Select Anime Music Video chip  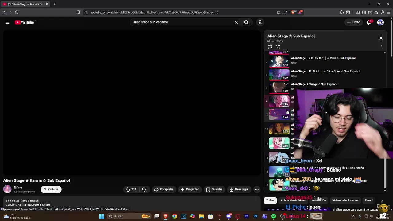click(293, 200)
